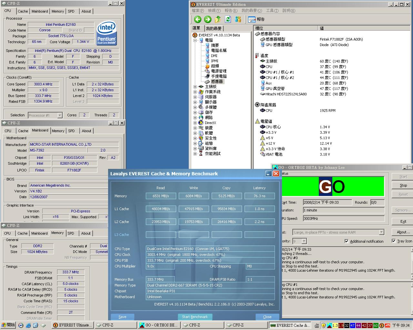Click the 欄位 column header in EVEREST
The width and height of the screenshot is (413, 330).
tap(286, 28)
